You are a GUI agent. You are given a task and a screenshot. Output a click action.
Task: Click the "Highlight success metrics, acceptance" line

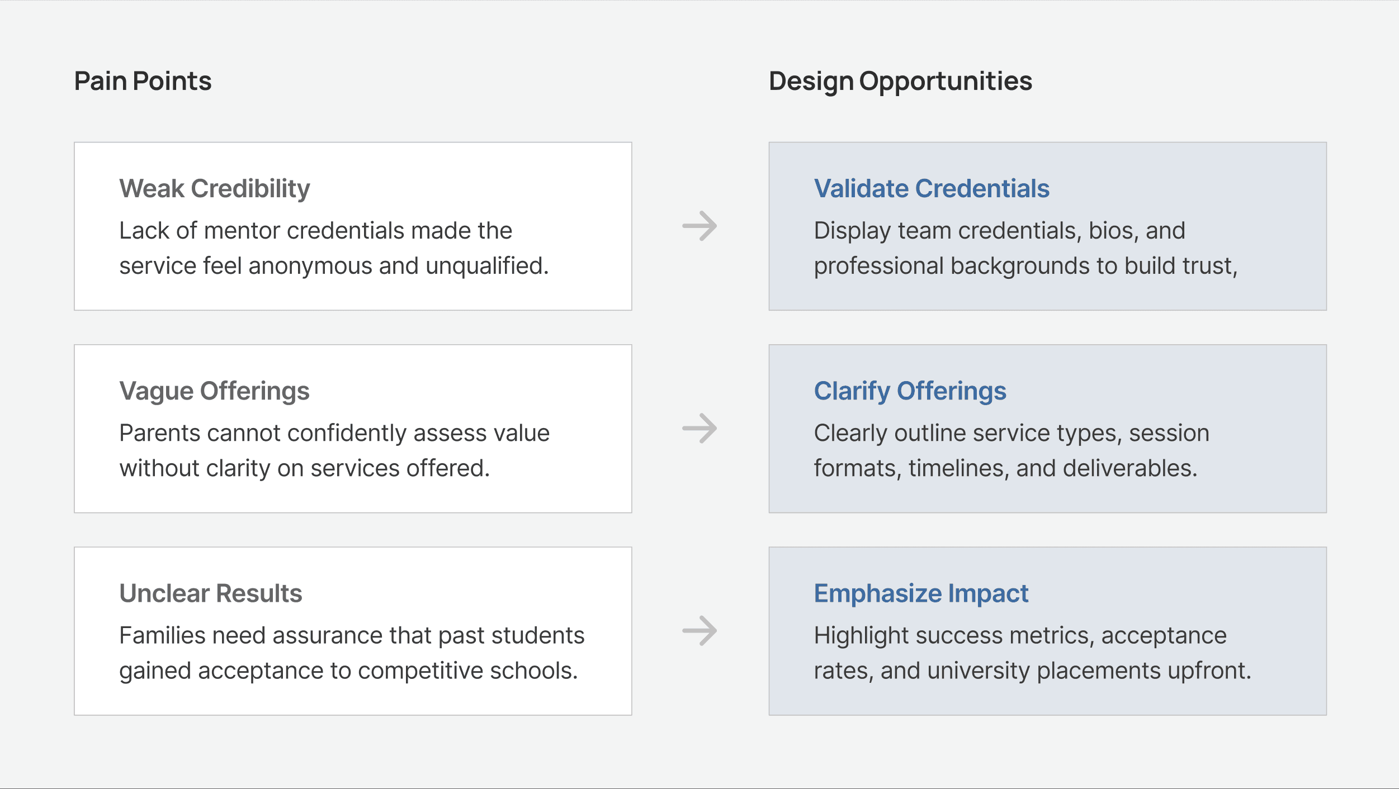point(1020,635)
